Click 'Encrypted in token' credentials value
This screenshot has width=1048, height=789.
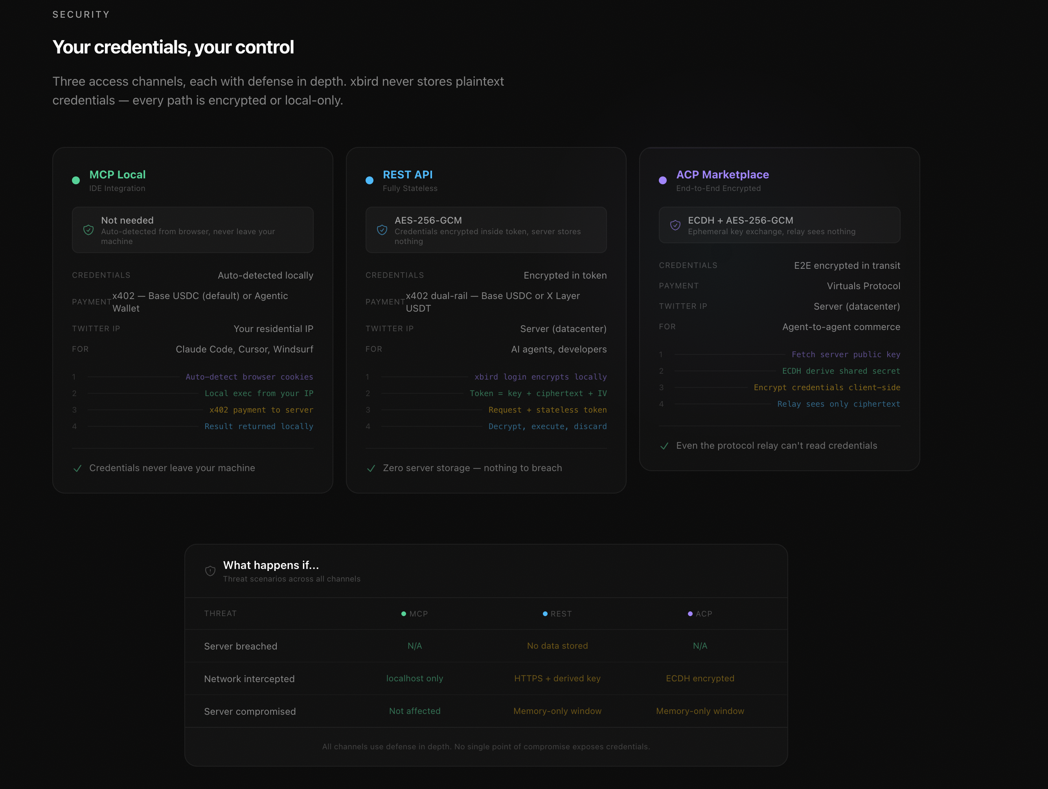coord(565,275)
